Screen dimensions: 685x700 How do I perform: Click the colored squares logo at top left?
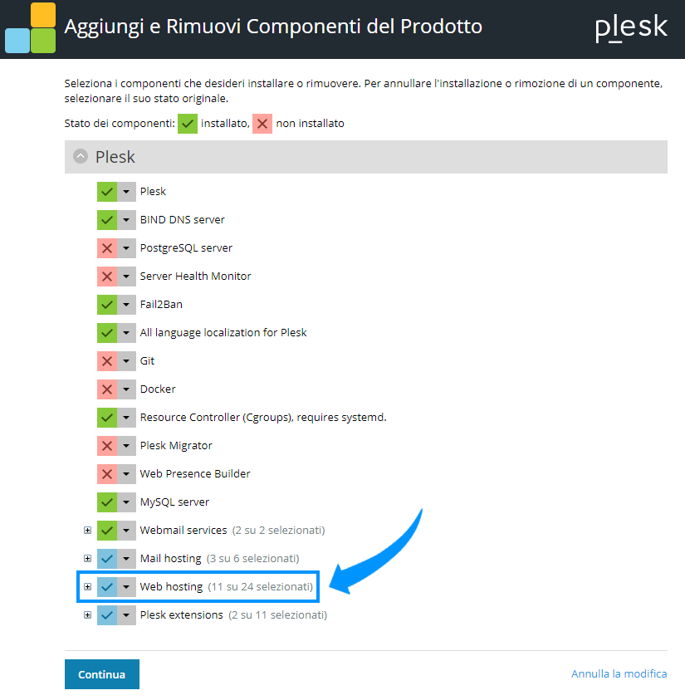[x=31, y=27]
